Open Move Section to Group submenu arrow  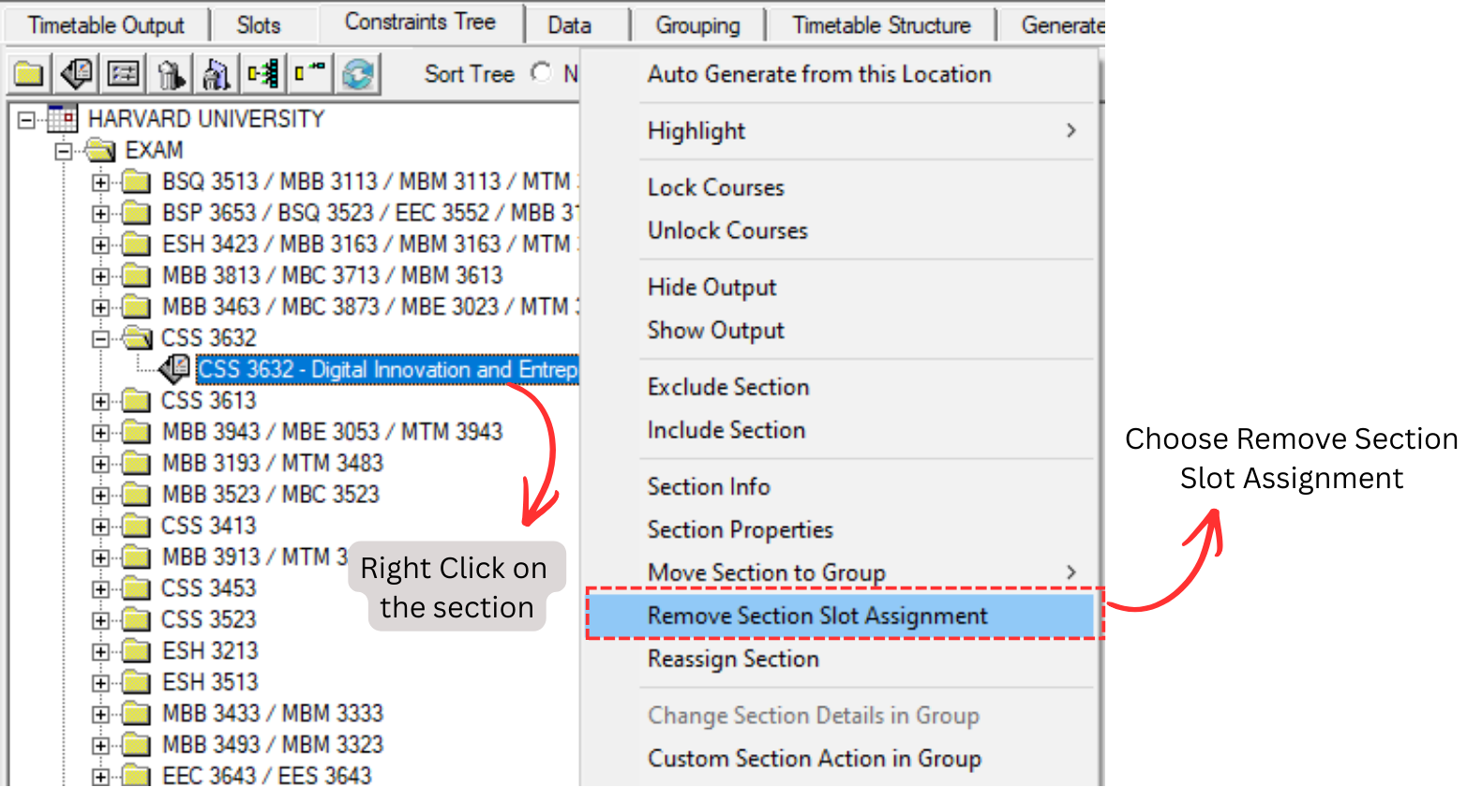tap(1070, 572)
